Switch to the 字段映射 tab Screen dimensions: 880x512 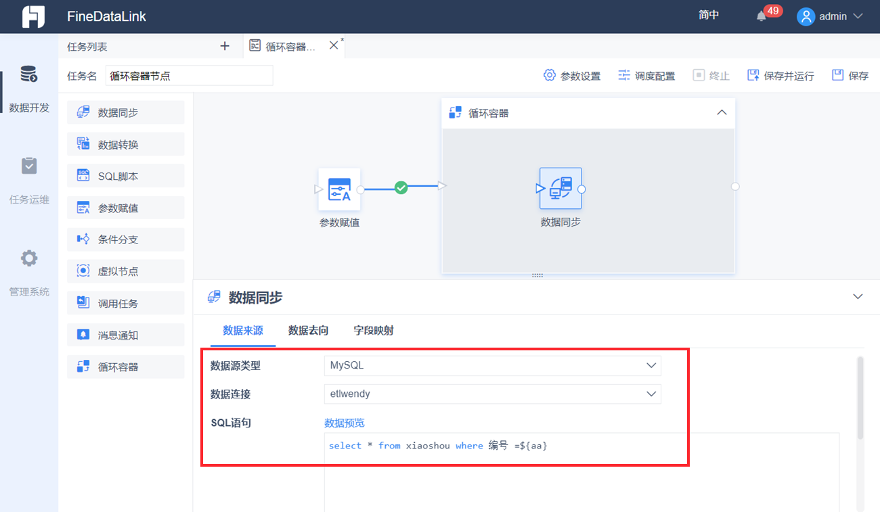[x=374, y=331]
